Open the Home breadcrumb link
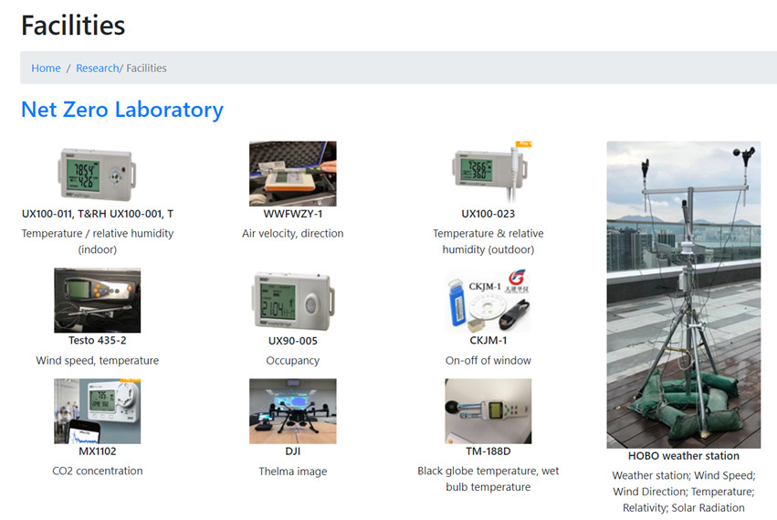777x520 pixels. click(46, 68)
